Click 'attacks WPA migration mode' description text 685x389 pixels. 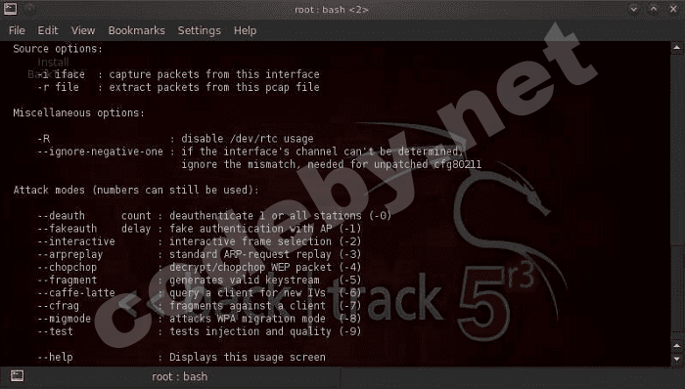[248, 319]
